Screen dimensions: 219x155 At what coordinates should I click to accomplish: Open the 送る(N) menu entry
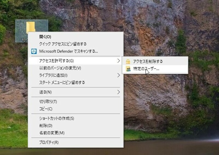[x=76, y=92]
